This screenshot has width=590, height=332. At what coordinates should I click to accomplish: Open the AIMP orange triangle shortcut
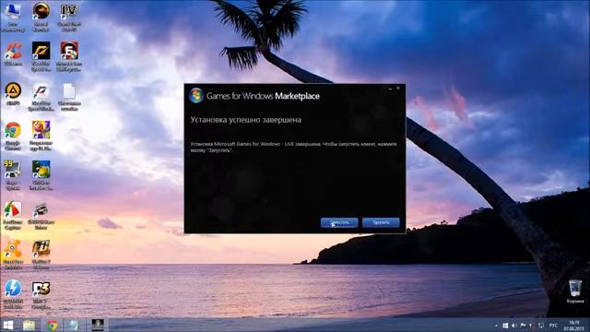13,94
